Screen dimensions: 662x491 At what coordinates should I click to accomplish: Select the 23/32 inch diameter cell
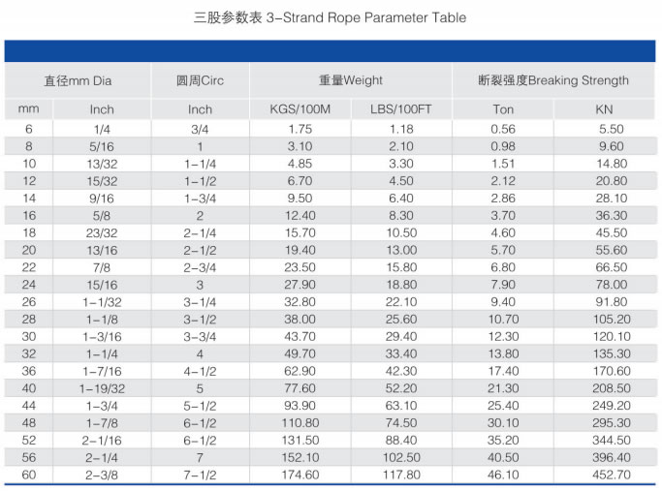102,232
